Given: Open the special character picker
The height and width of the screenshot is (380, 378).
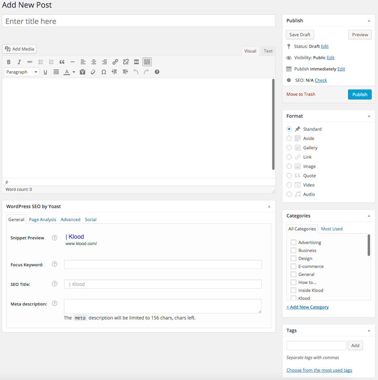Looking at the screenshot, I should [x=103, y=71].
